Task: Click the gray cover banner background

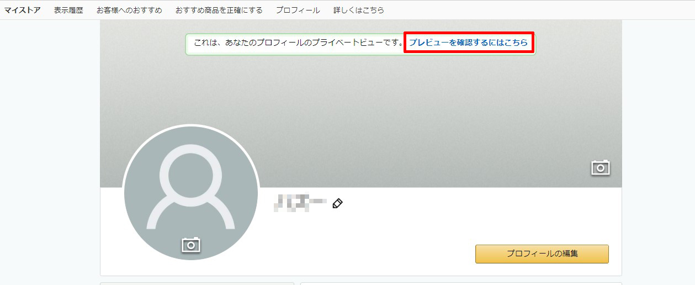Action: pos(386,110)
